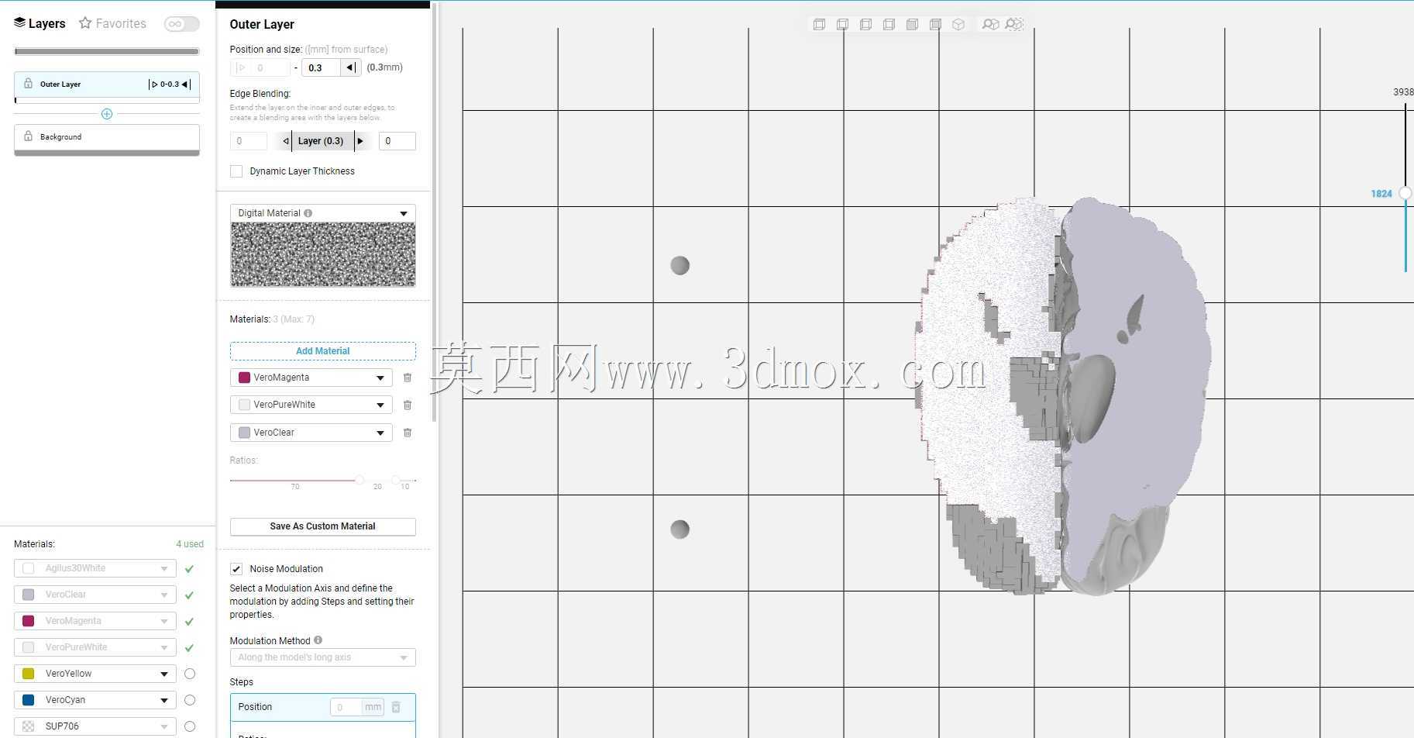Switch to the Favorites tab
This screenshot has width=1414, height=738.
[x=113, y=23]
